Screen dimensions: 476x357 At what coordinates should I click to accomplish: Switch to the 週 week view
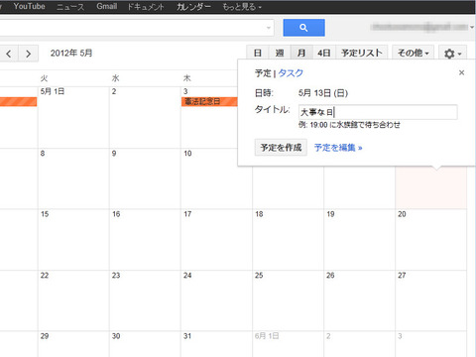pos(280,53)
